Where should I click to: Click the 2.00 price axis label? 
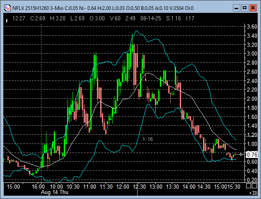click(252, 99)
